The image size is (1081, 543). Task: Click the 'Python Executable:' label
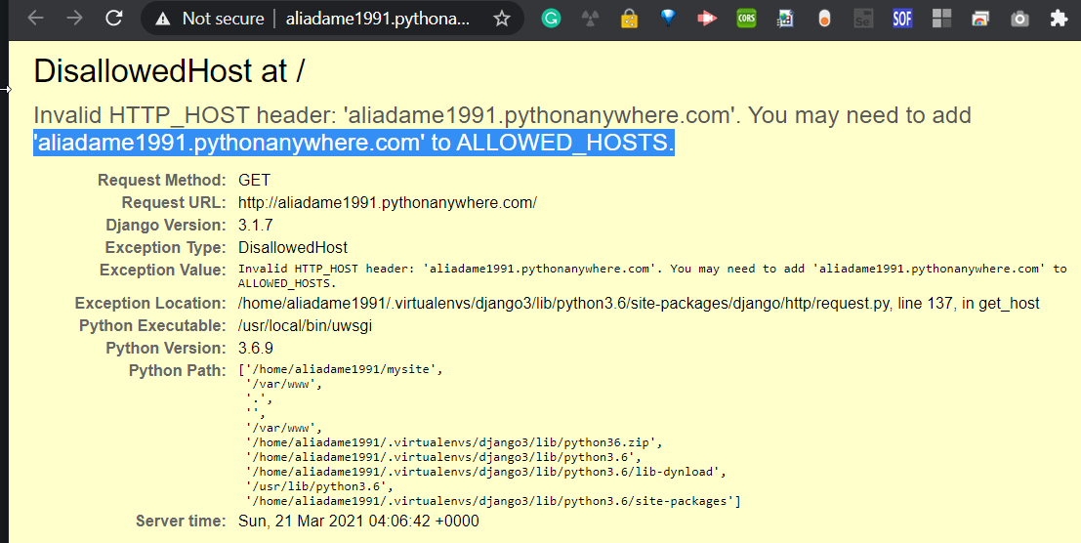(152, 326)
